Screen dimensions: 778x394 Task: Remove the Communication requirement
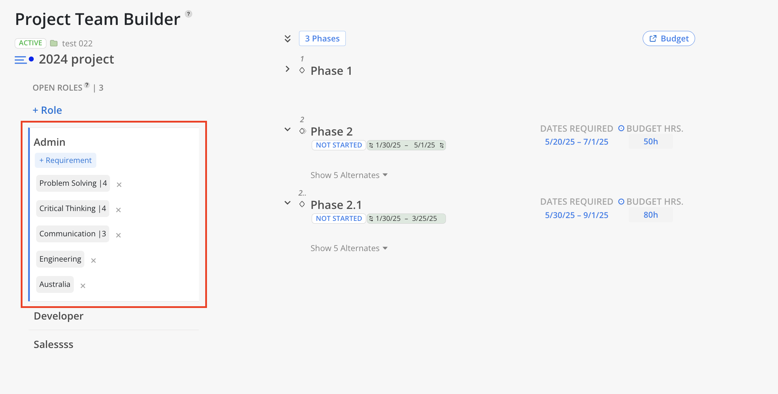118,235
